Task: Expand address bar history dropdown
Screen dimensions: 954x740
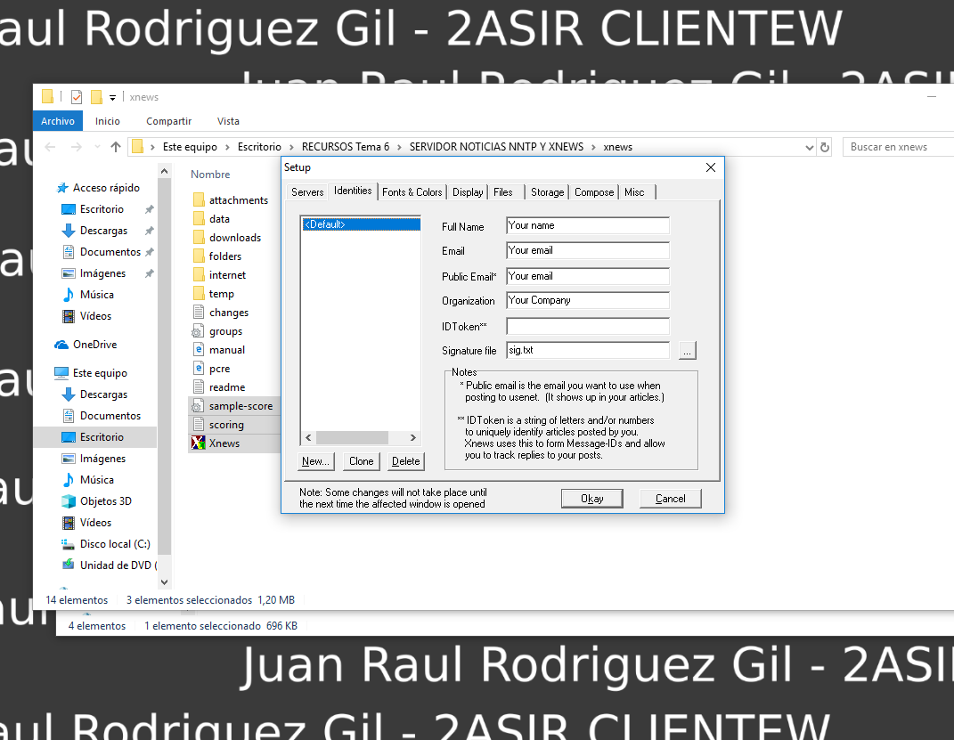Action: [x=809, y=147]
